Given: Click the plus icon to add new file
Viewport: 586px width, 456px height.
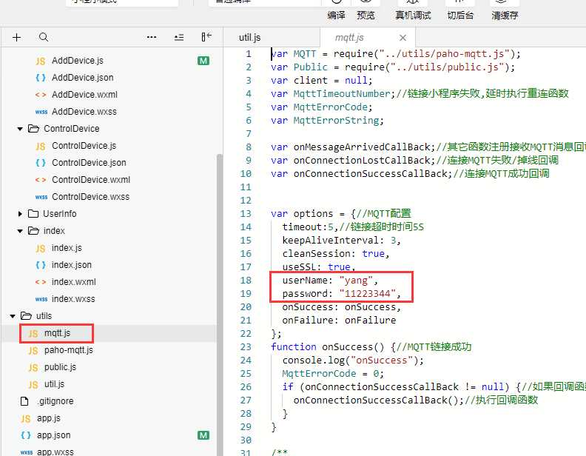Looking at the screenshot, I should click(x=16, y=37).
